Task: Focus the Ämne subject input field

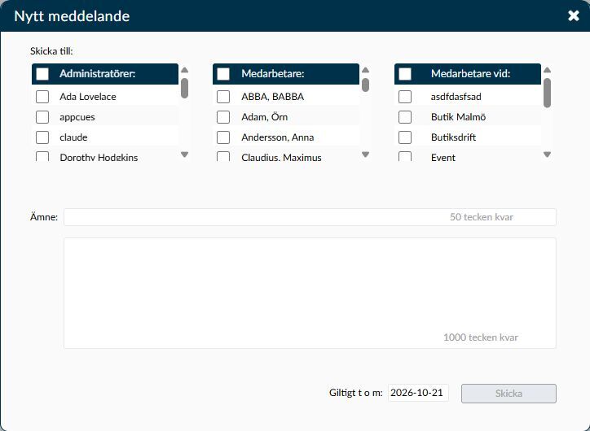Action: pyautogui.click(x=310, y=217)
